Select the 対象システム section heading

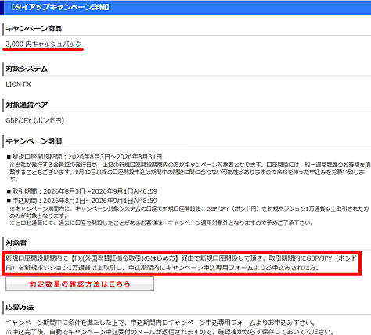[27, 69]
